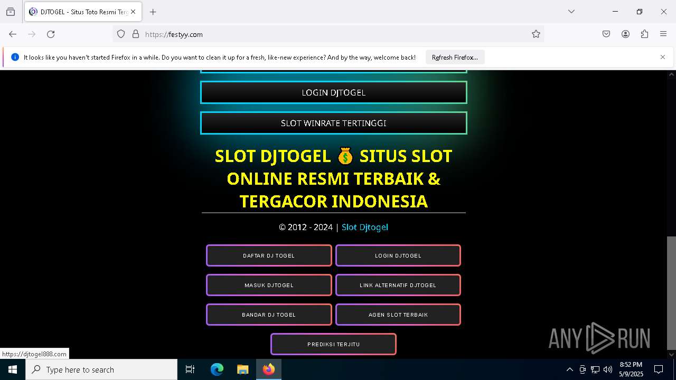Click BANDAR DJ TOGEL button
This screenshot has width=676, height=380.
pyautogui.click(x=269, y=315)
